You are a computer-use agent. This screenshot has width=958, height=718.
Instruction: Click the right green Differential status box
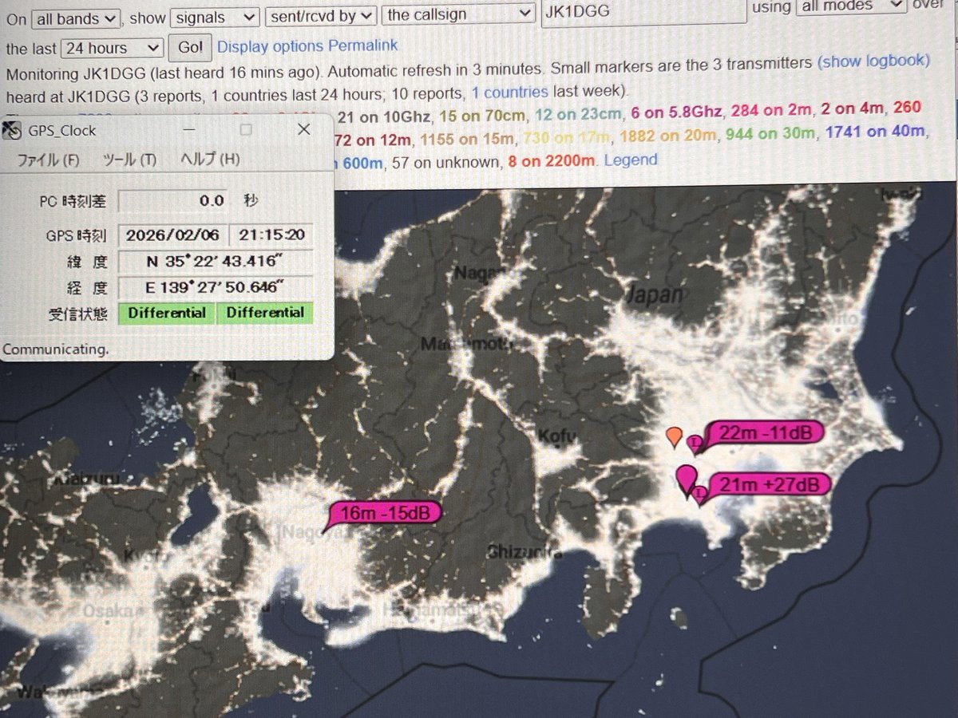(266, 313)
